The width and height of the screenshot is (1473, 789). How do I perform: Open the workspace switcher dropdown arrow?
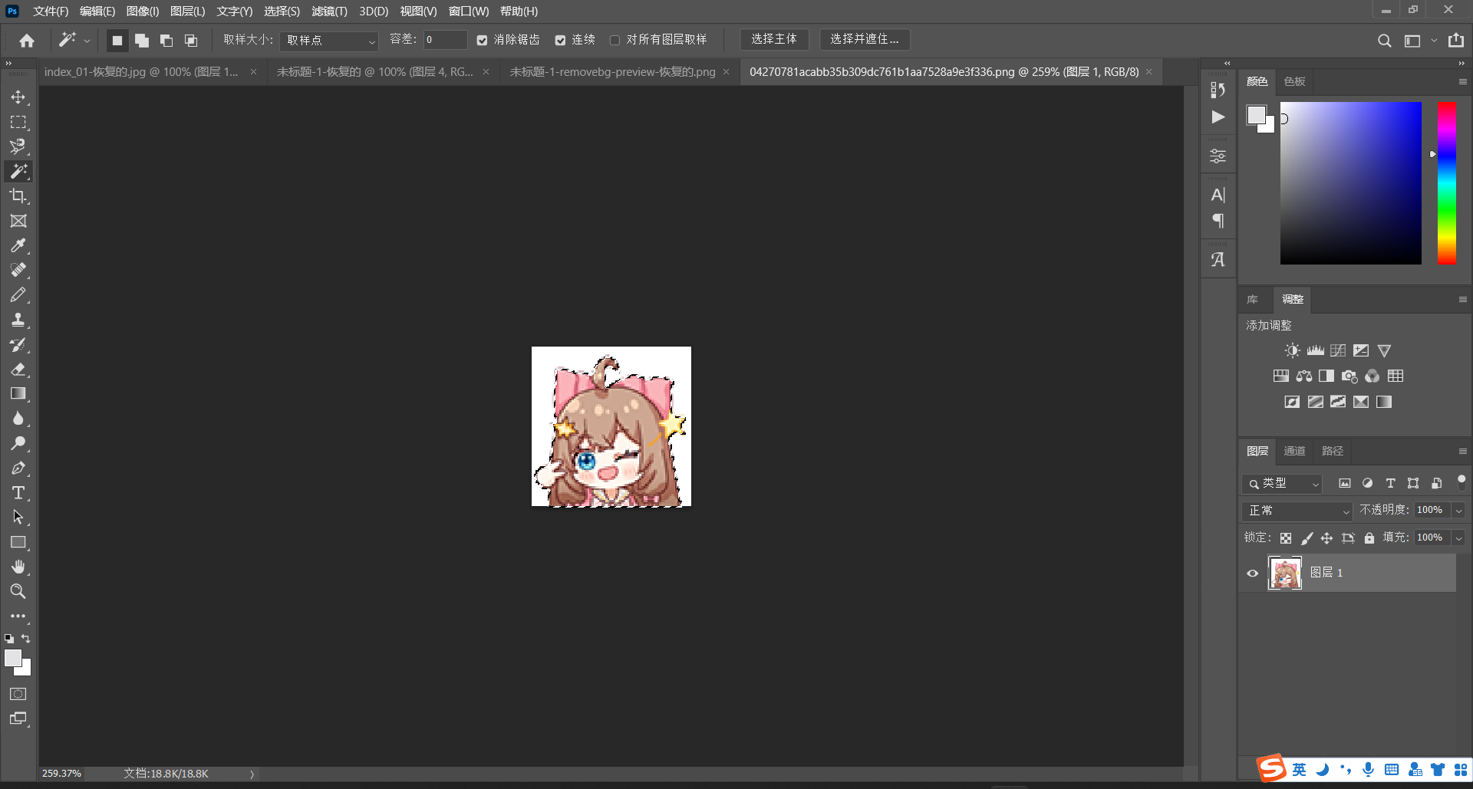click(x=1434, y=41)
